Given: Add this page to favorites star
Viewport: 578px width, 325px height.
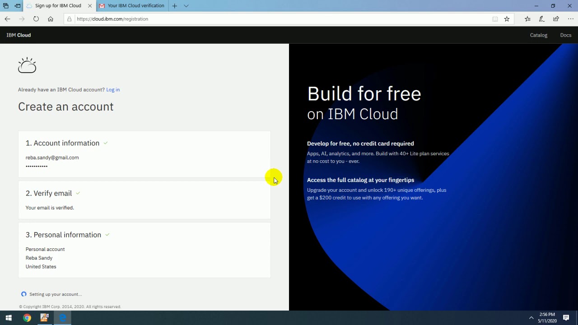Looking at the screenshot, I should [x=507, y=19].
